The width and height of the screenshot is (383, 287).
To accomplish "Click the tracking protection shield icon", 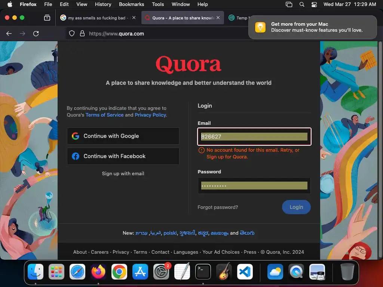I will pos(71,33).
